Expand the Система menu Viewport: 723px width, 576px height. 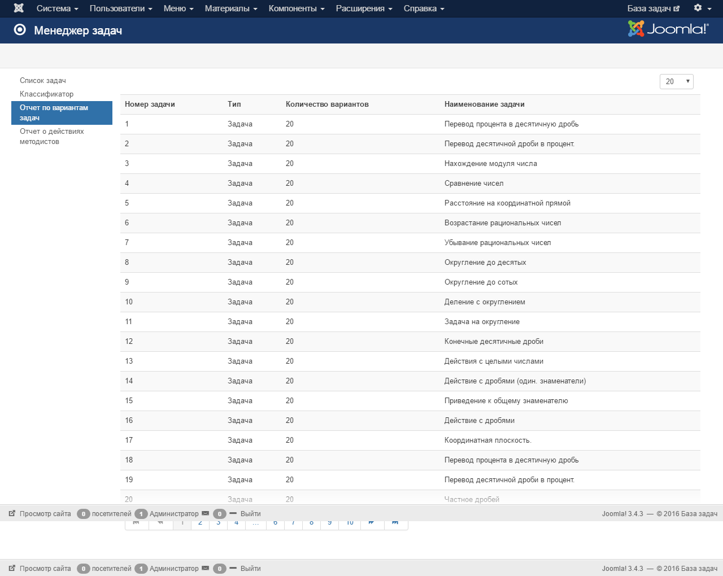tap(57, 8)
